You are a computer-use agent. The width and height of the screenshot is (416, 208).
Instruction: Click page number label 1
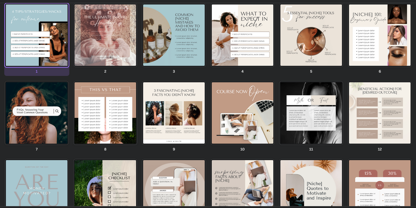tap(37, 71)
